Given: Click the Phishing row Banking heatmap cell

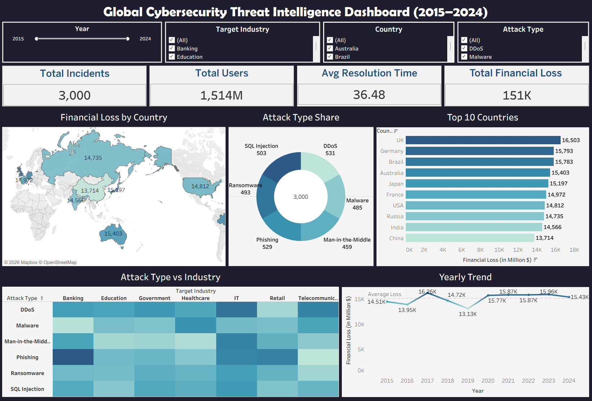Looking at the screenshot, I should (73, 357).
